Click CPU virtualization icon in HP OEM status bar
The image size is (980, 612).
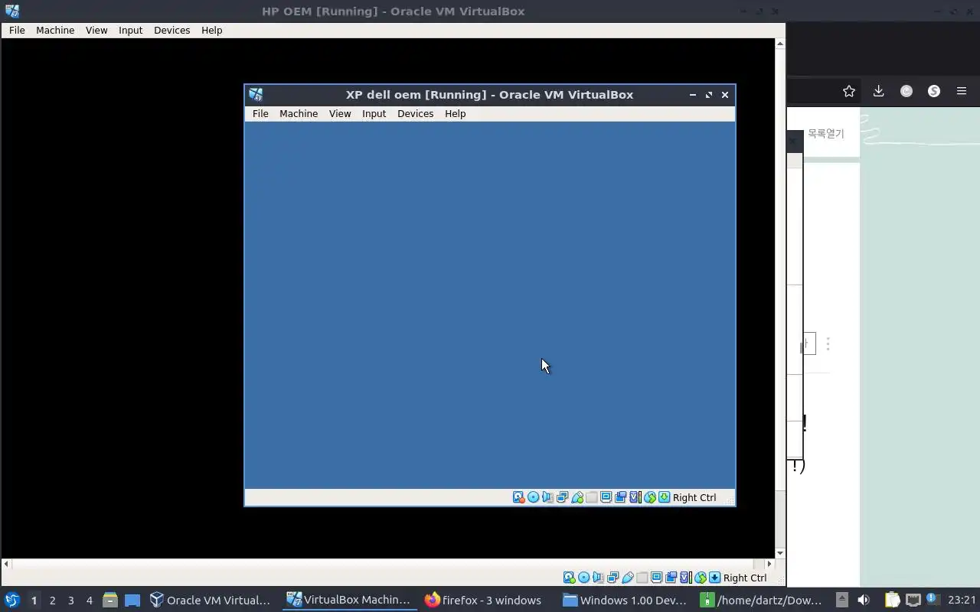point(685,578)
